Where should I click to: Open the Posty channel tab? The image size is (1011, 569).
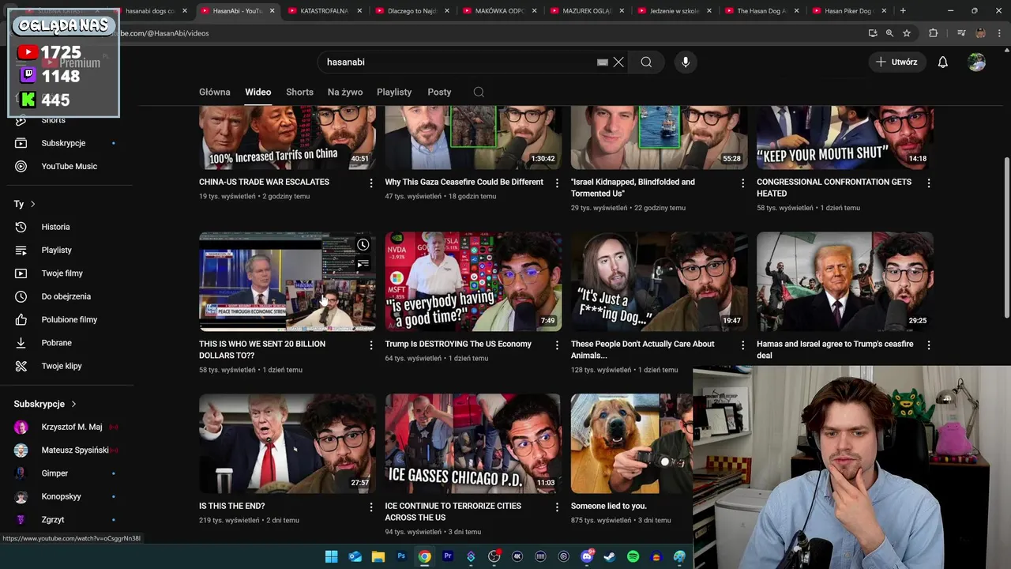[x=439, y=92]
